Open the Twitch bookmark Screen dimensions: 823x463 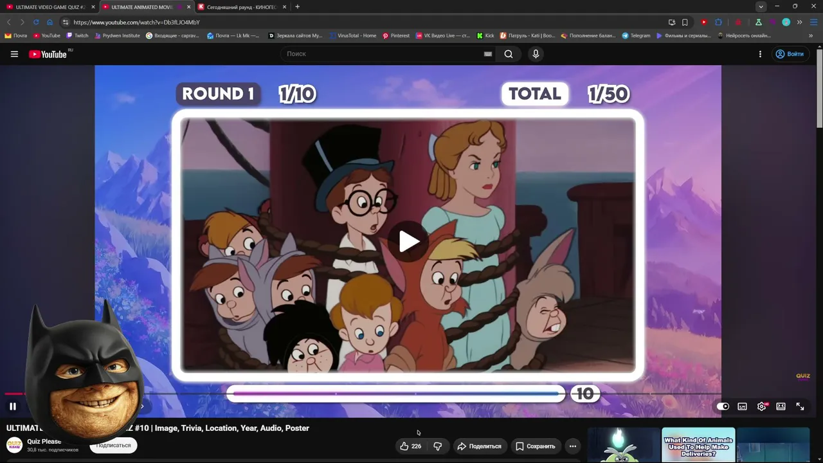coord(78,36)
